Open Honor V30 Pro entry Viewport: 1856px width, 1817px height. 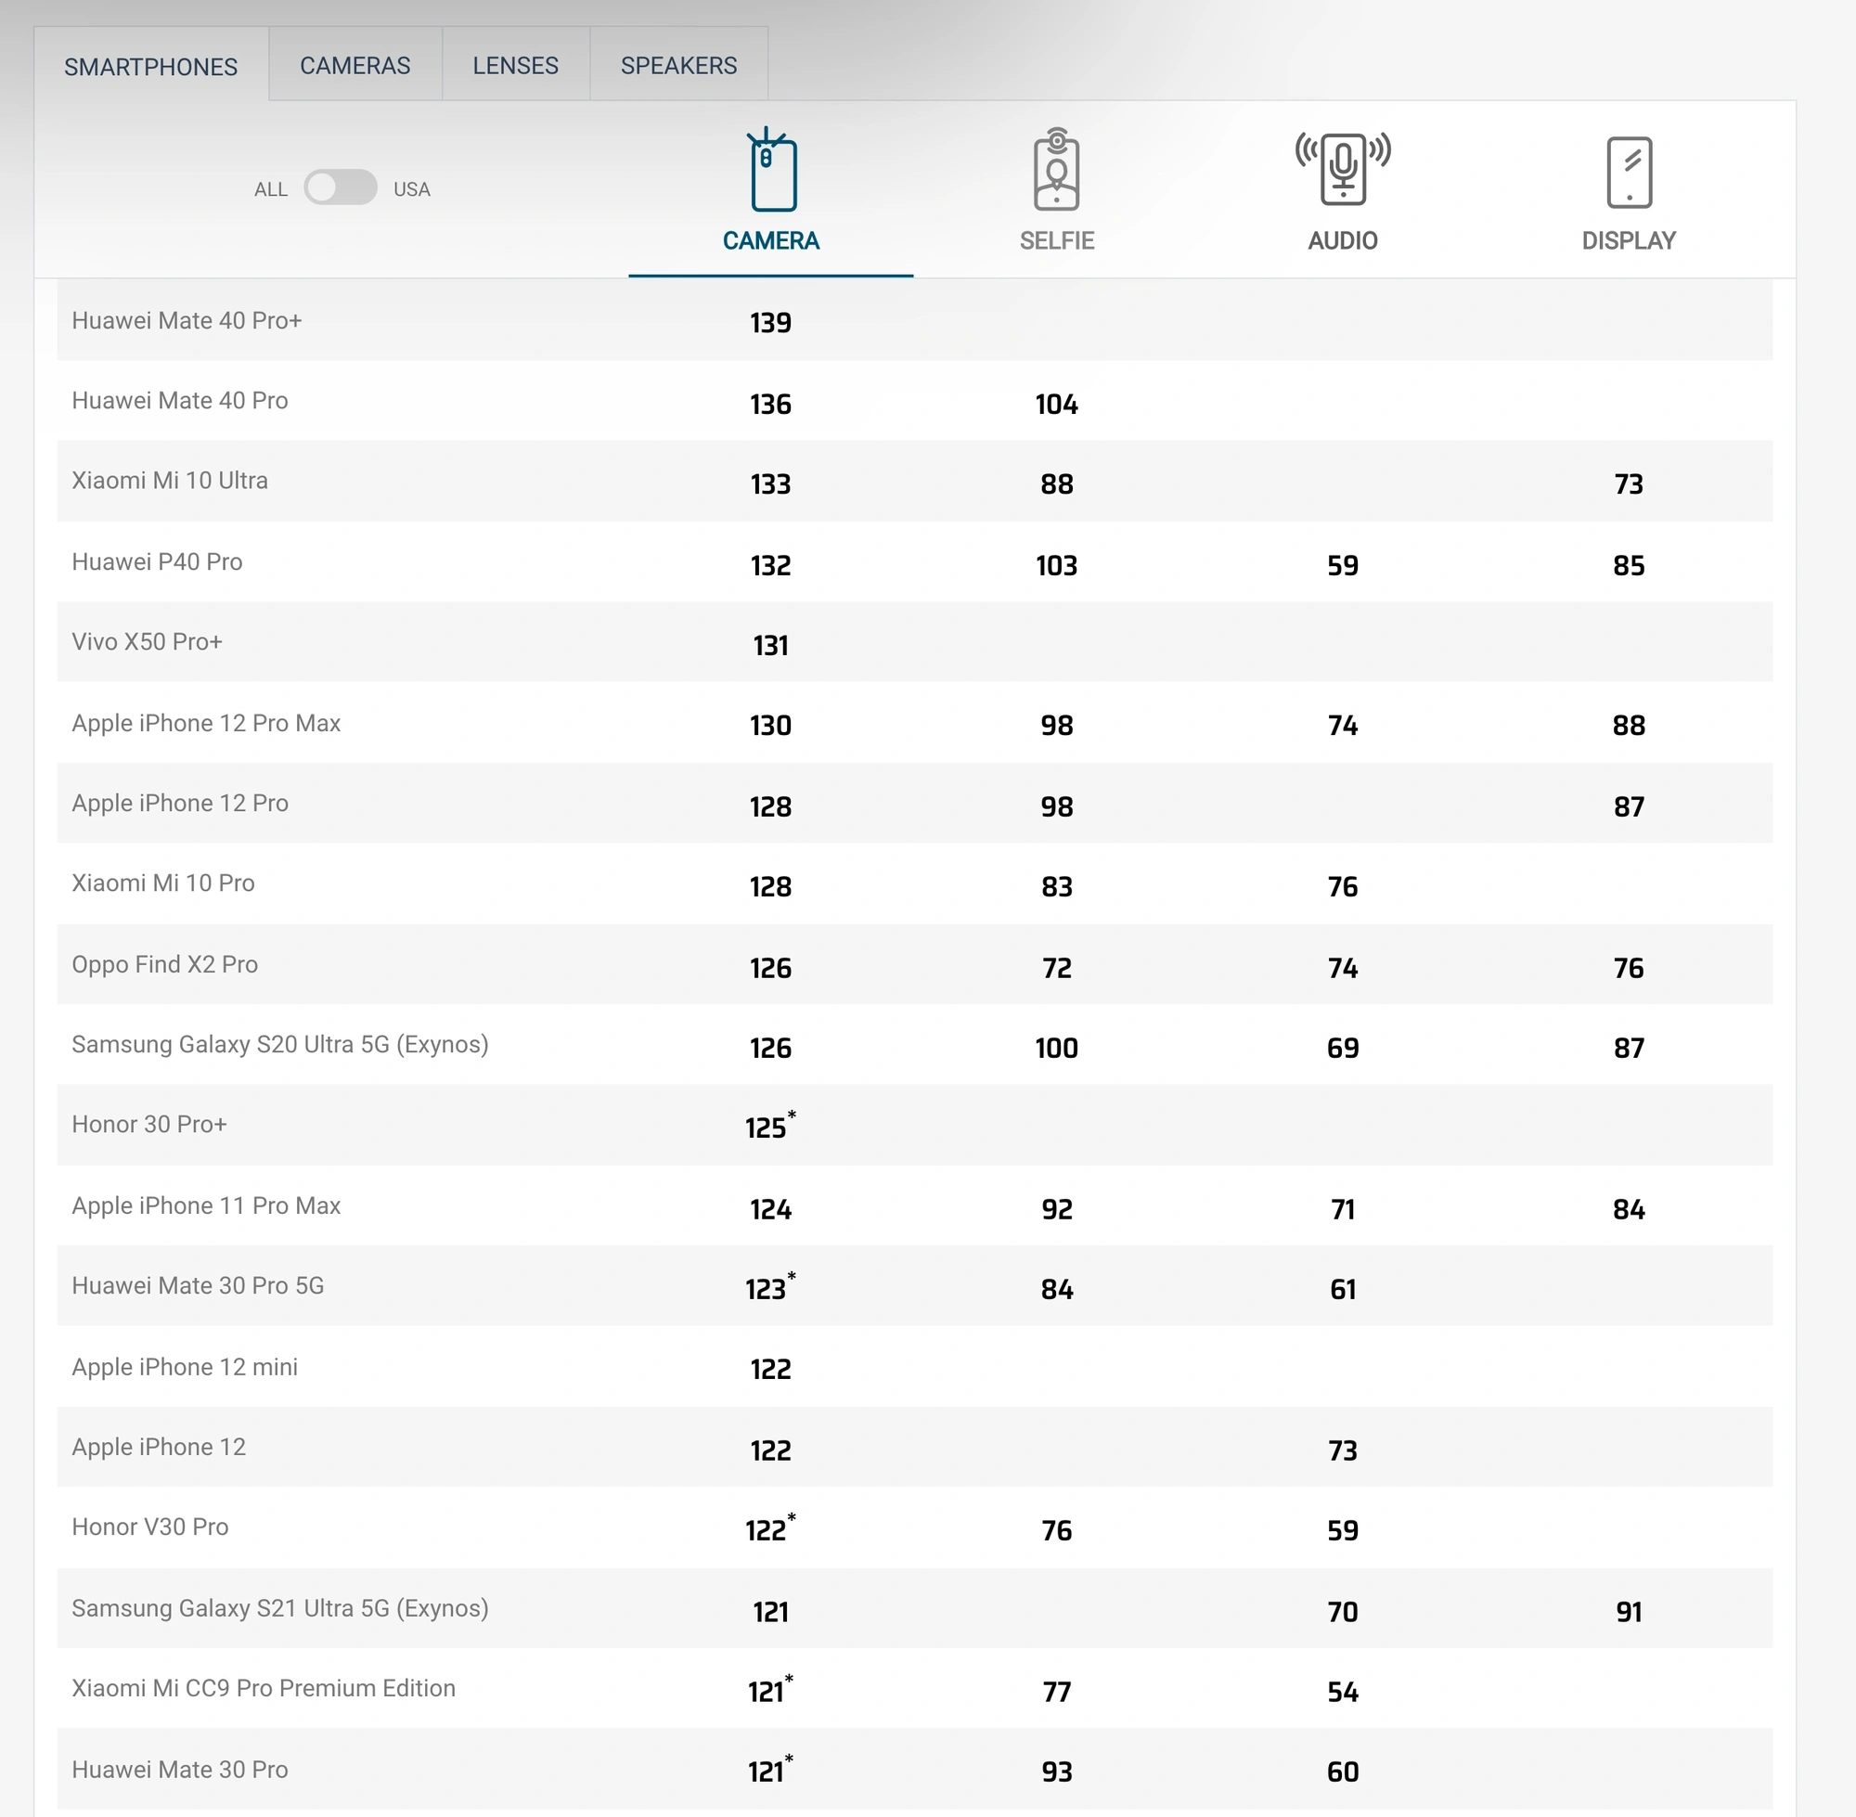coord(149,1527)
